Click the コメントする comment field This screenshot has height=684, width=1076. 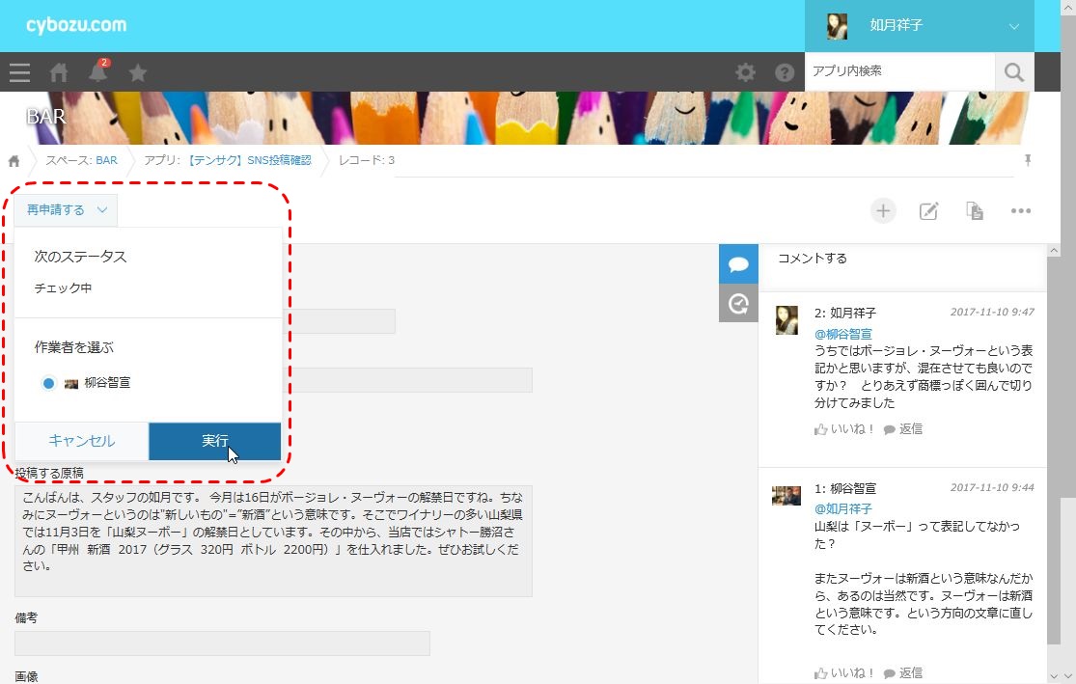coord(902,259)
